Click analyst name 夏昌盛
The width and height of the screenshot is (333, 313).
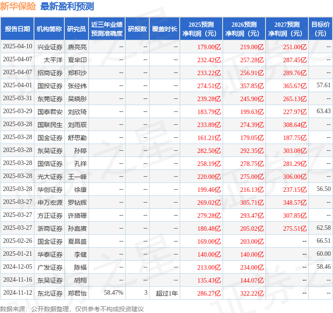pyautogui.click(x=77, y=241)
